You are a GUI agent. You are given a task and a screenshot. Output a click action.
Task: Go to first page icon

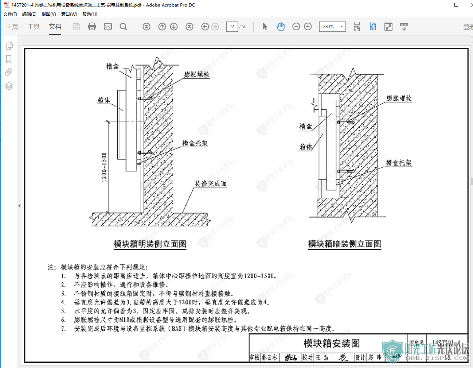[146, 27]
